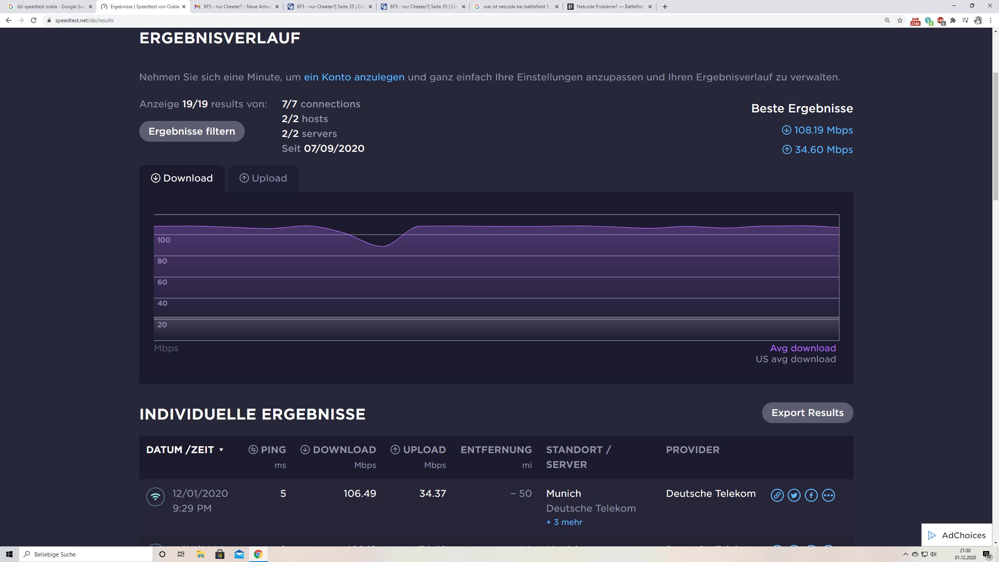Click the Windows search box
The image size is (999, 562).
pos(86,554)
